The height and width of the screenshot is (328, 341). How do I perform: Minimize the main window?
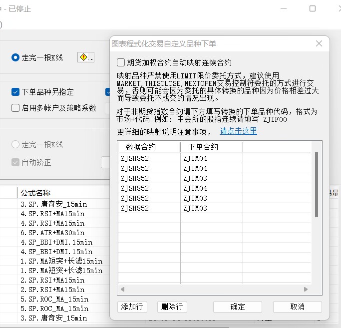284,8
